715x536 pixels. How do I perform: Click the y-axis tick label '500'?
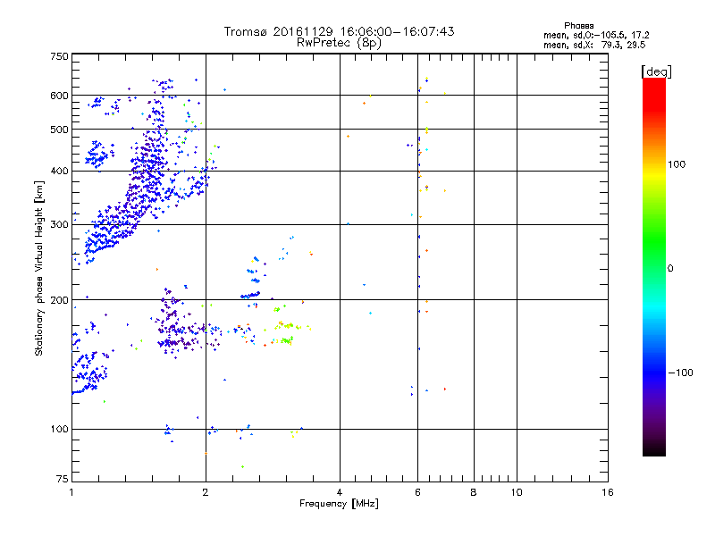(59, 130)
